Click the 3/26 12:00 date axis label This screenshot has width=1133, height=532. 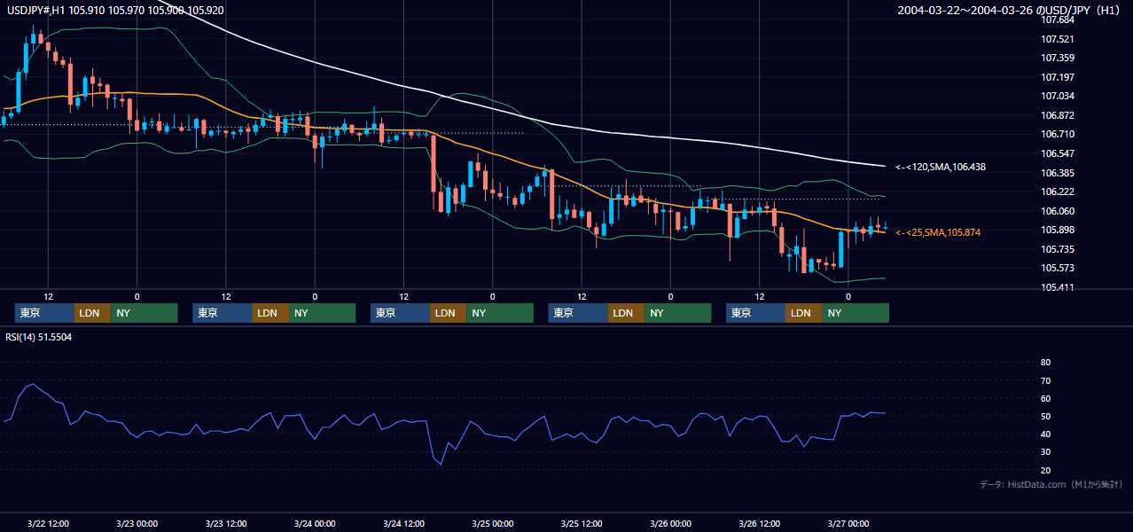(760, 524)
